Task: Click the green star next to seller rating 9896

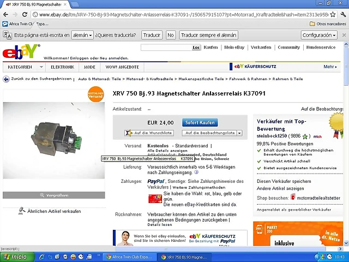Action: (305, 136)
